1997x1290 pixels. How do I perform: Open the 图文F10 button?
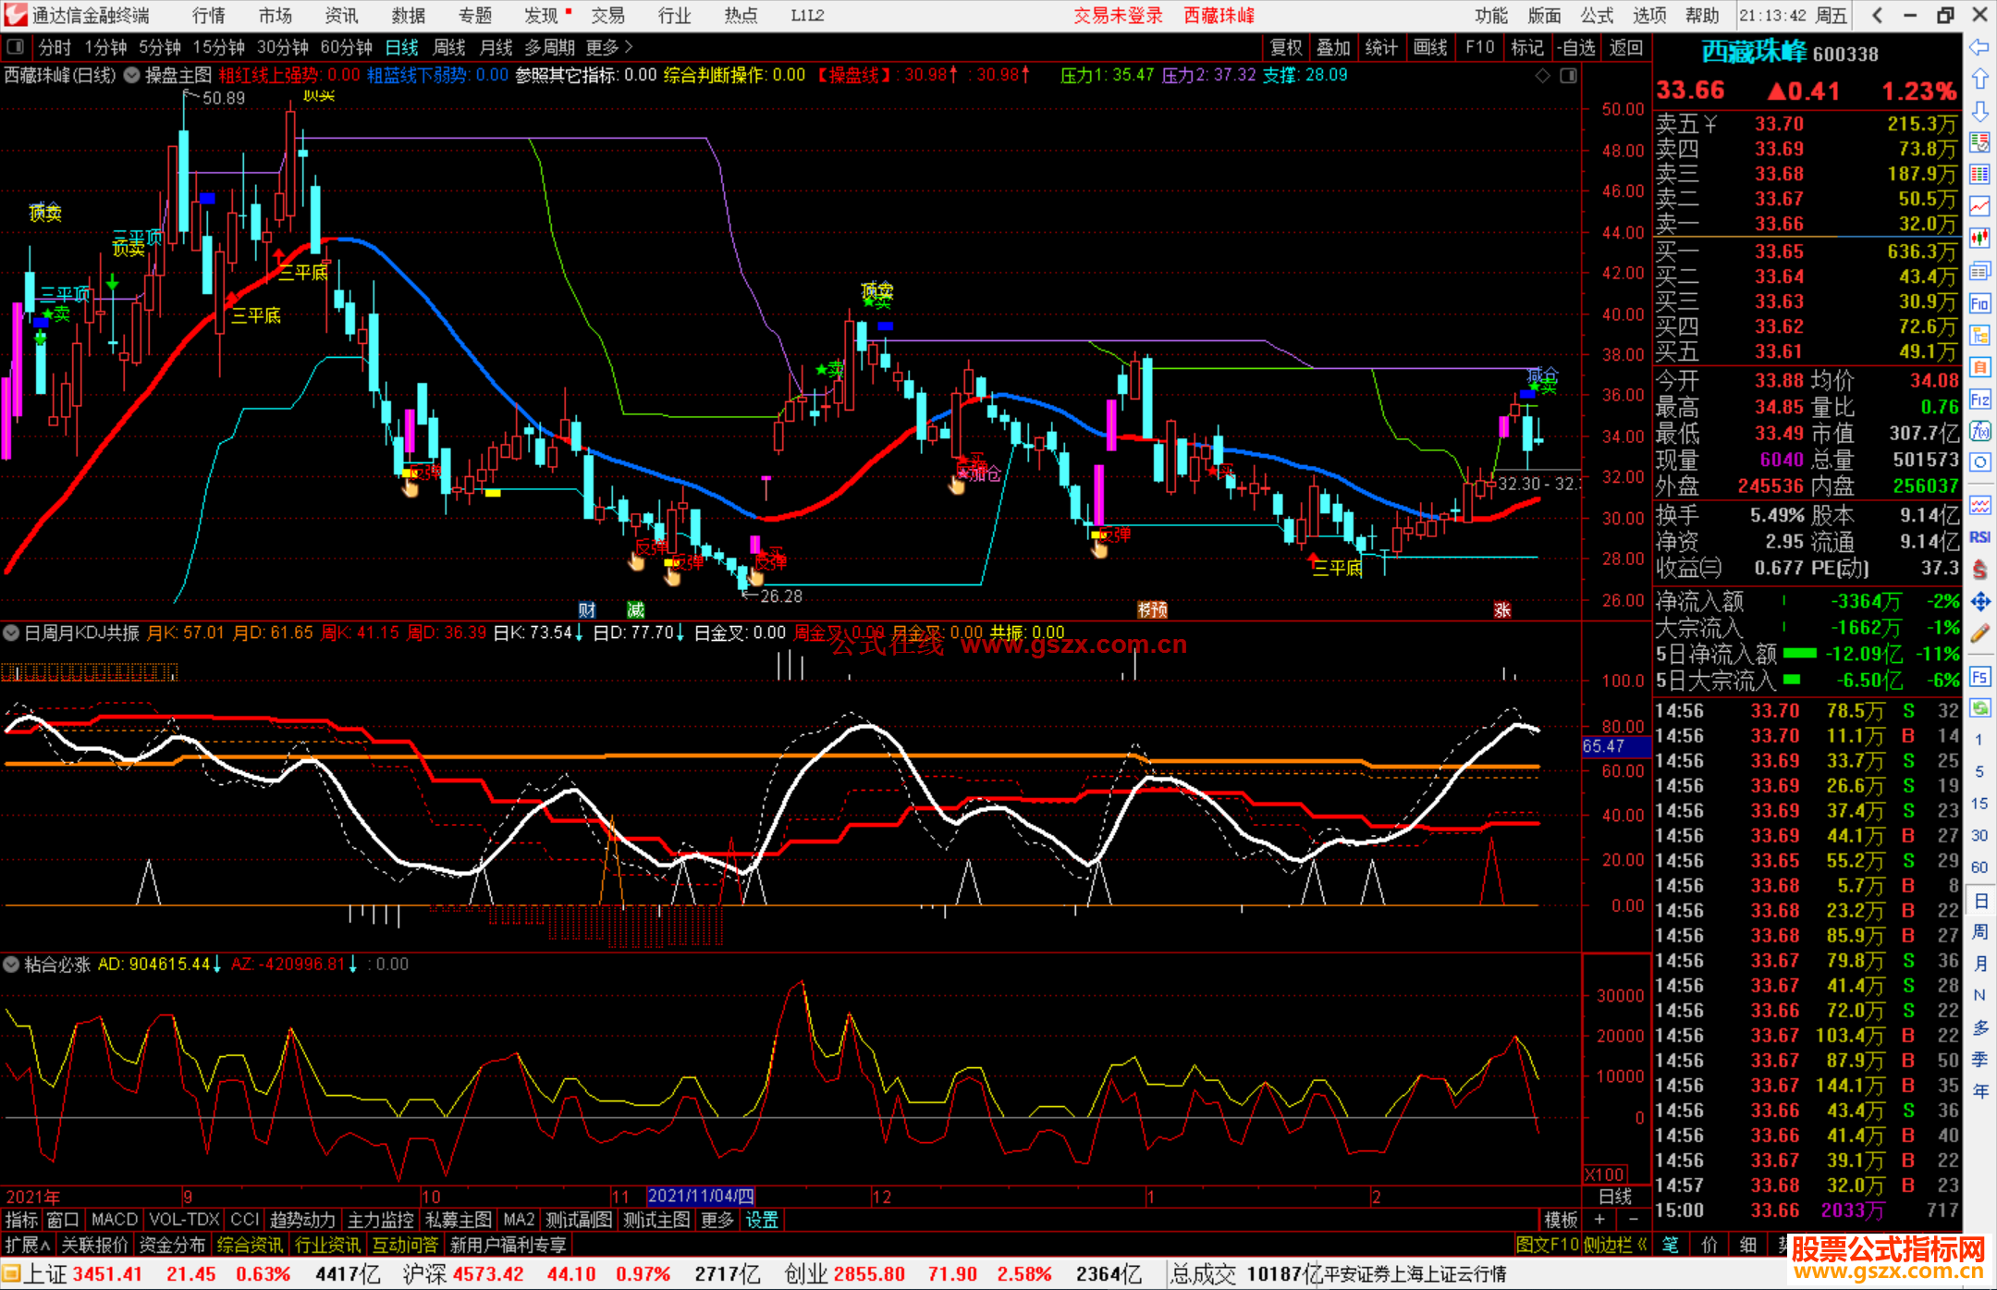tap(1547, 1246)
